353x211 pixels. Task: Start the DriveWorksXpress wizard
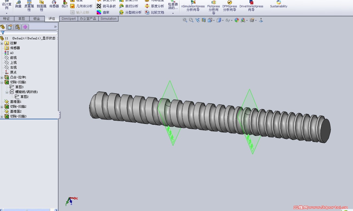tap(251, 6)
